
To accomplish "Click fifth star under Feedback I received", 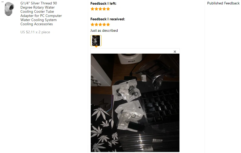I will pyautogui.click(x=108, y=24).
